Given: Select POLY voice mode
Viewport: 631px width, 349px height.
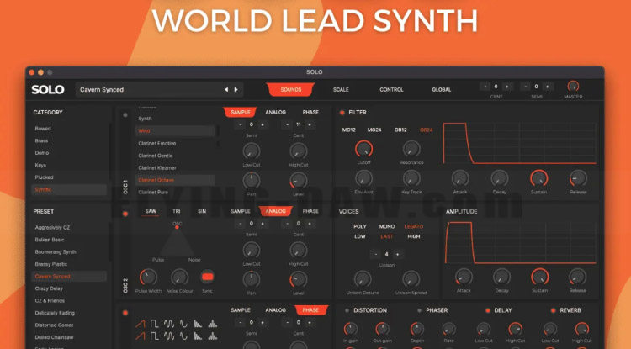Looking at the screenshot, I should click(x=360, y=226).
